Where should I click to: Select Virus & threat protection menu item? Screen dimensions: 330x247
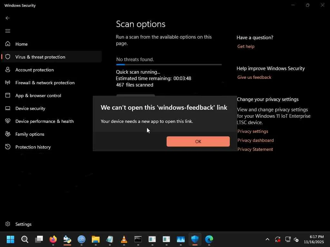(x=51, y=57)
